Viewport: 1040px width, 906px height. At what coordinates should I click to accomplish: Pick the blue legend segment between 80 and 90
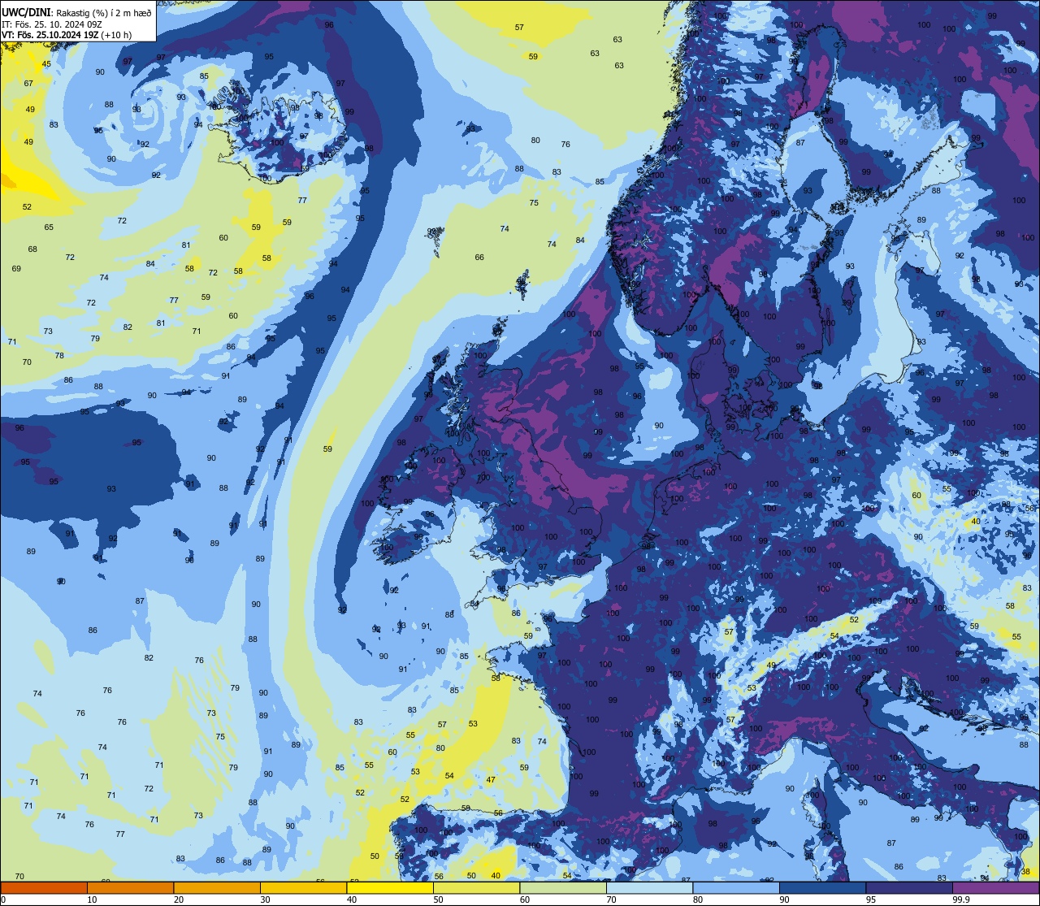(736, 887)
